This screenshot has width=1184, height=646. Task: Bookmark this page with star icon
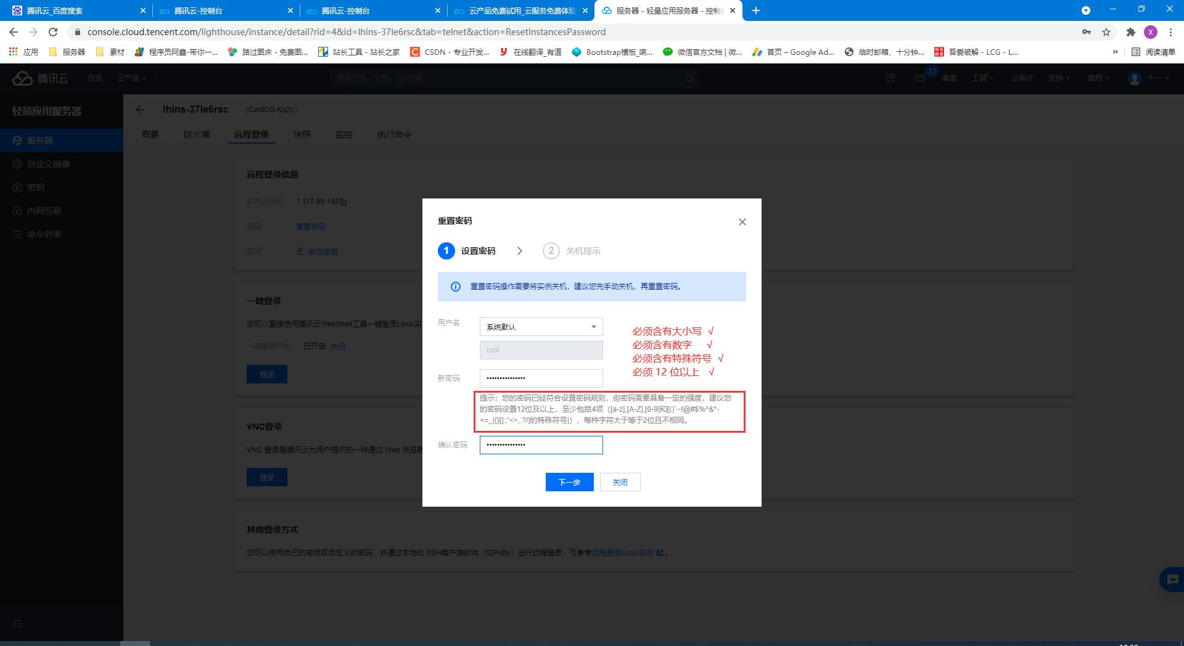click(1106, 32)
